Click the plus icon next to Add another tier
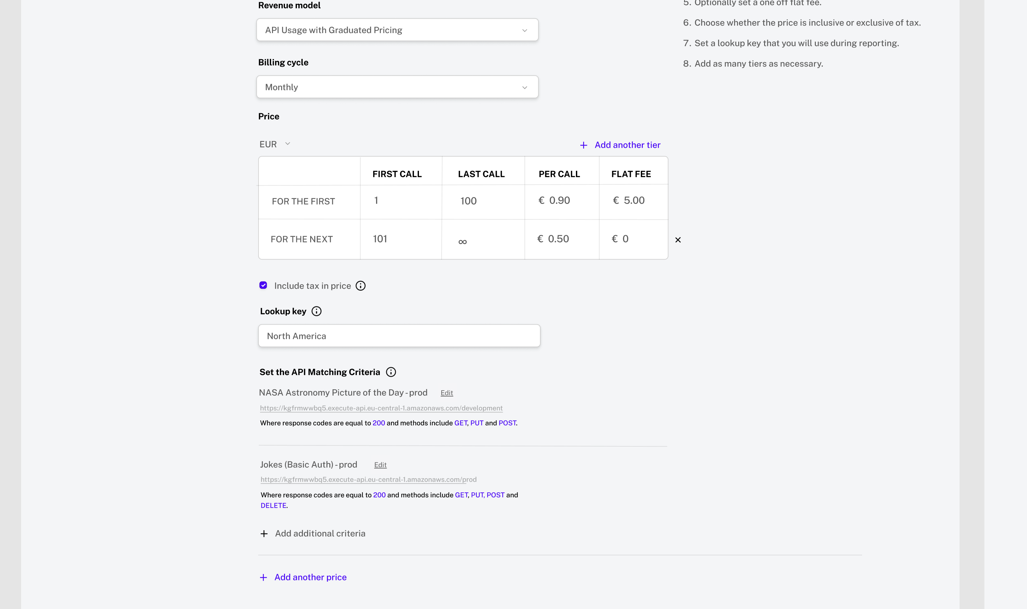 pos(584,145)
